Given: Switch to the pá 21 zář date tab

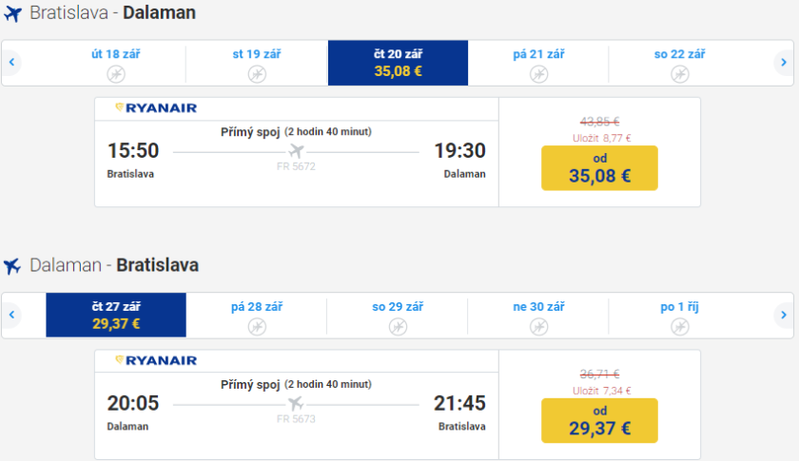Looking at the screenshot, I should pyautogui.click(x=538, y=63).
